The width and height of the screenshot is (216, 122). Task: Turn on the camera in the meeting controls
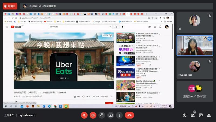click(x=93, y=115)
